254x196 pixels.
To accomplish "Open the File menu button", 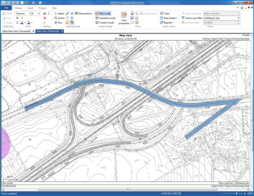I will point(6,8).
